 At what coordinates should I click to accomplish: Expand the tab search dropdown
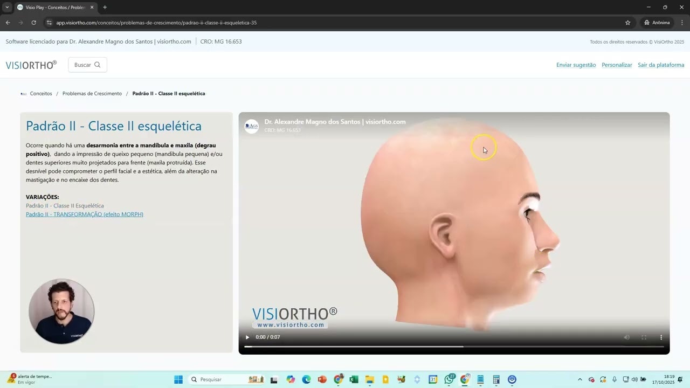(x=7, y=7)
